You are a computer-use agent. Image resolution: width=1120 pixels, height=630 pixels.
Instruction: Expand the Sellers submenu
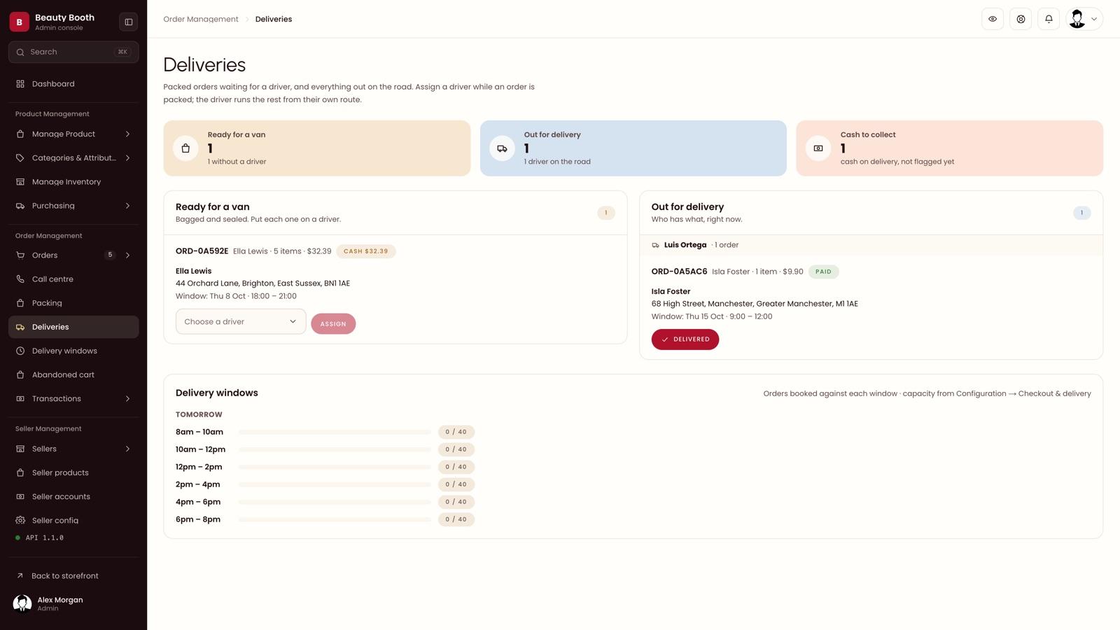click(x=127, y=449)
